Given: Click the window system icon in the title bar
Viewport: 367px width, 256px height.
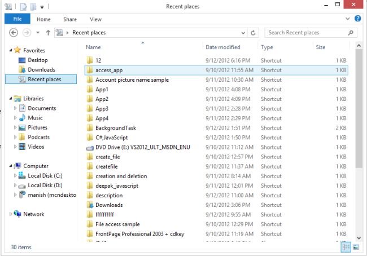Looking at the screenshot, I should click(8, 7).
